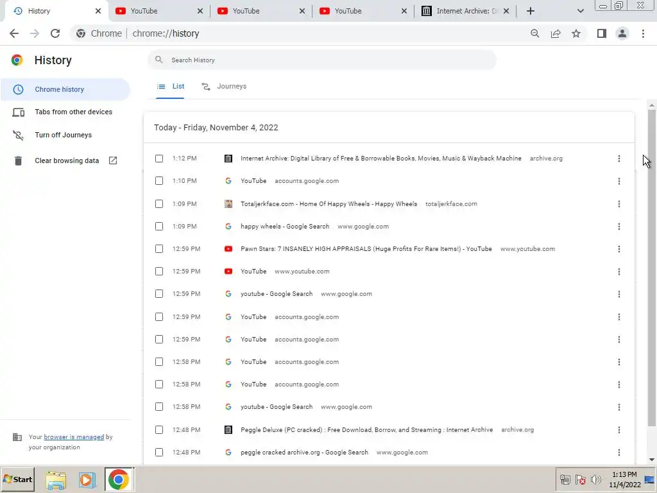Click the history list vertical scrollbar

tap(652, 268)
